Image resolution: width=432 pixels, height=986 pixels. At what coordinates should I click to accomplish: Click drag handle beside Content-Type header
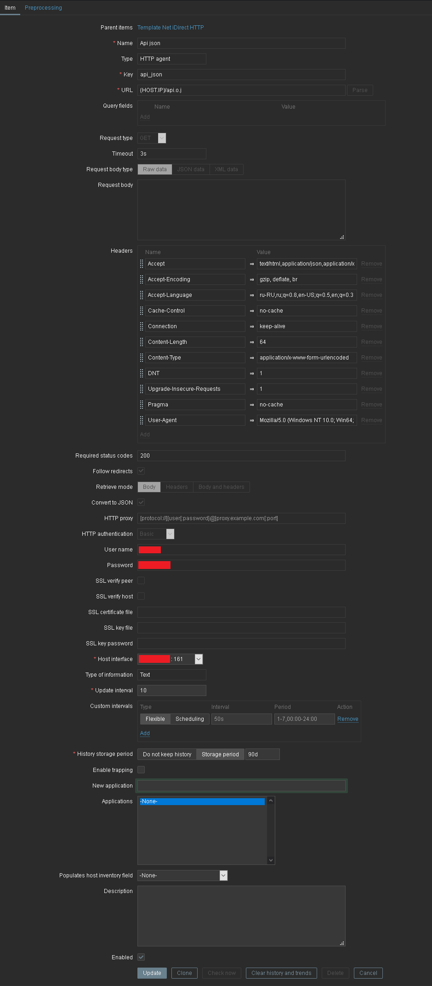(142, 358)
